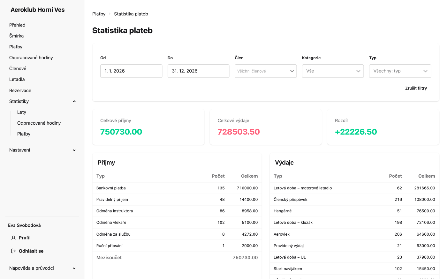This screenshot has width=447, height=279.
Task: Click Letová doba – motorové letadlo row
Action: pyautogui.click(x=354, y=188)
